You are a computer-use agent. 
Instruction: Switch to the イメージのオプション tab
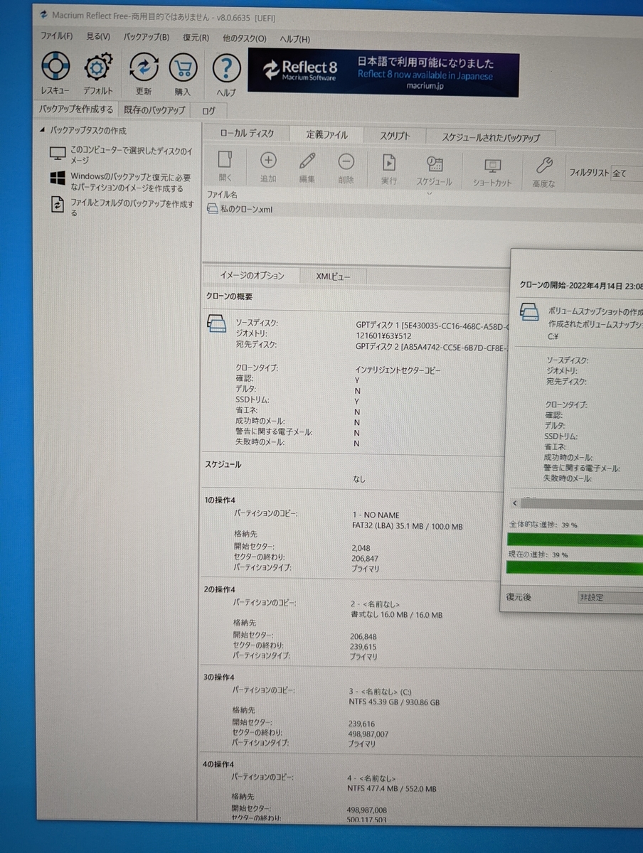[x=252, y=276]
